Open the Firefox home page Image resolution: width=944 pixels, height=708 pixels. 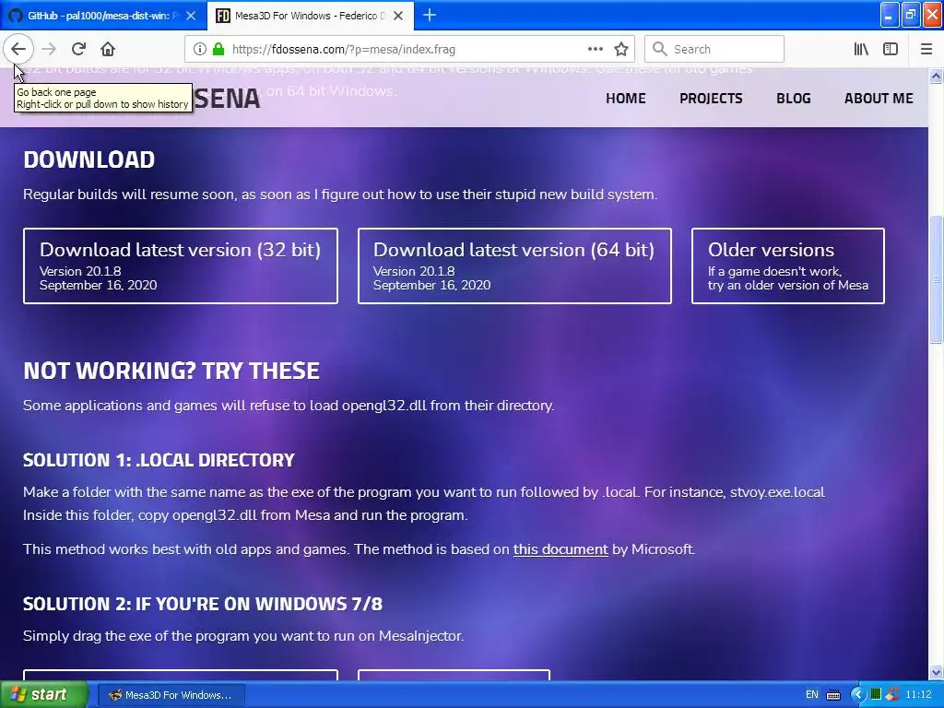tap(108, 50)
